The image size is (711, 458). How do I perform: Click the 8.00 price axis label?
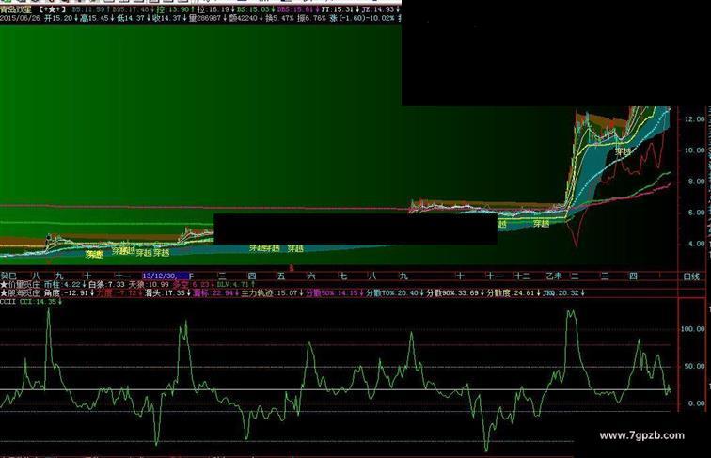coord(697,182)
